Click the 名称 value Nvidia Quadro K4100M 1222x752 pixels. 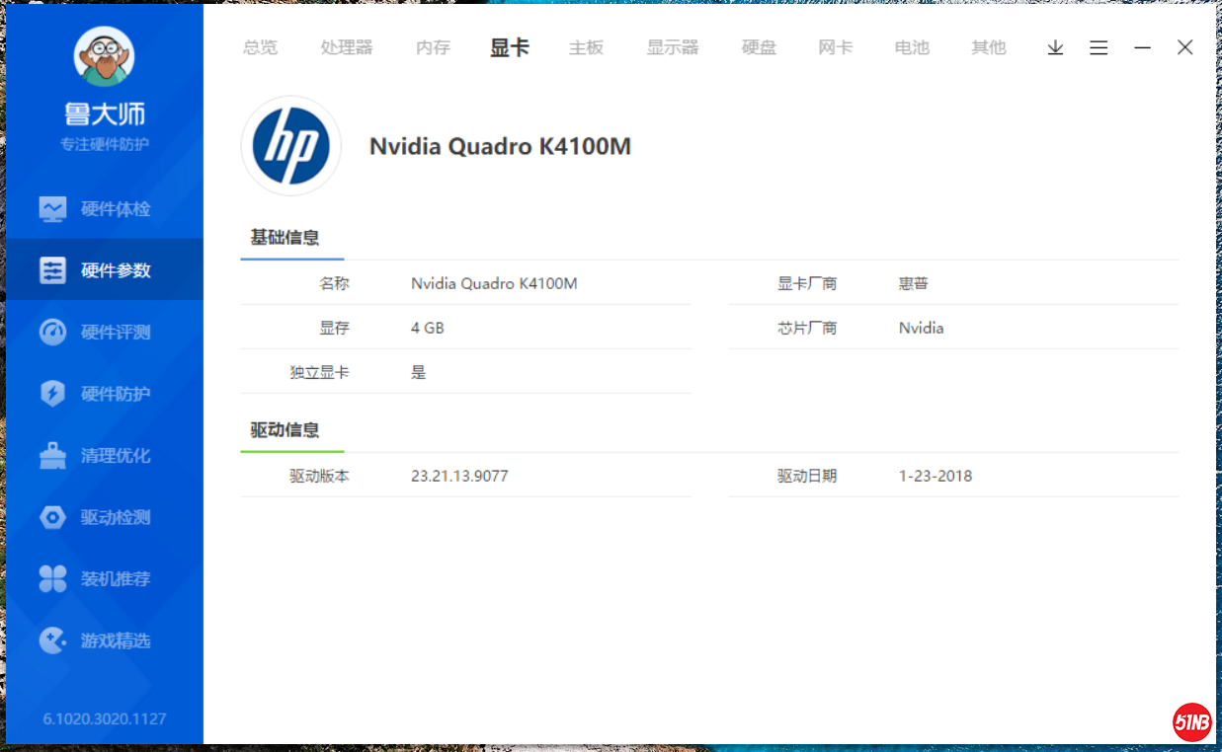tap(494, 283)
